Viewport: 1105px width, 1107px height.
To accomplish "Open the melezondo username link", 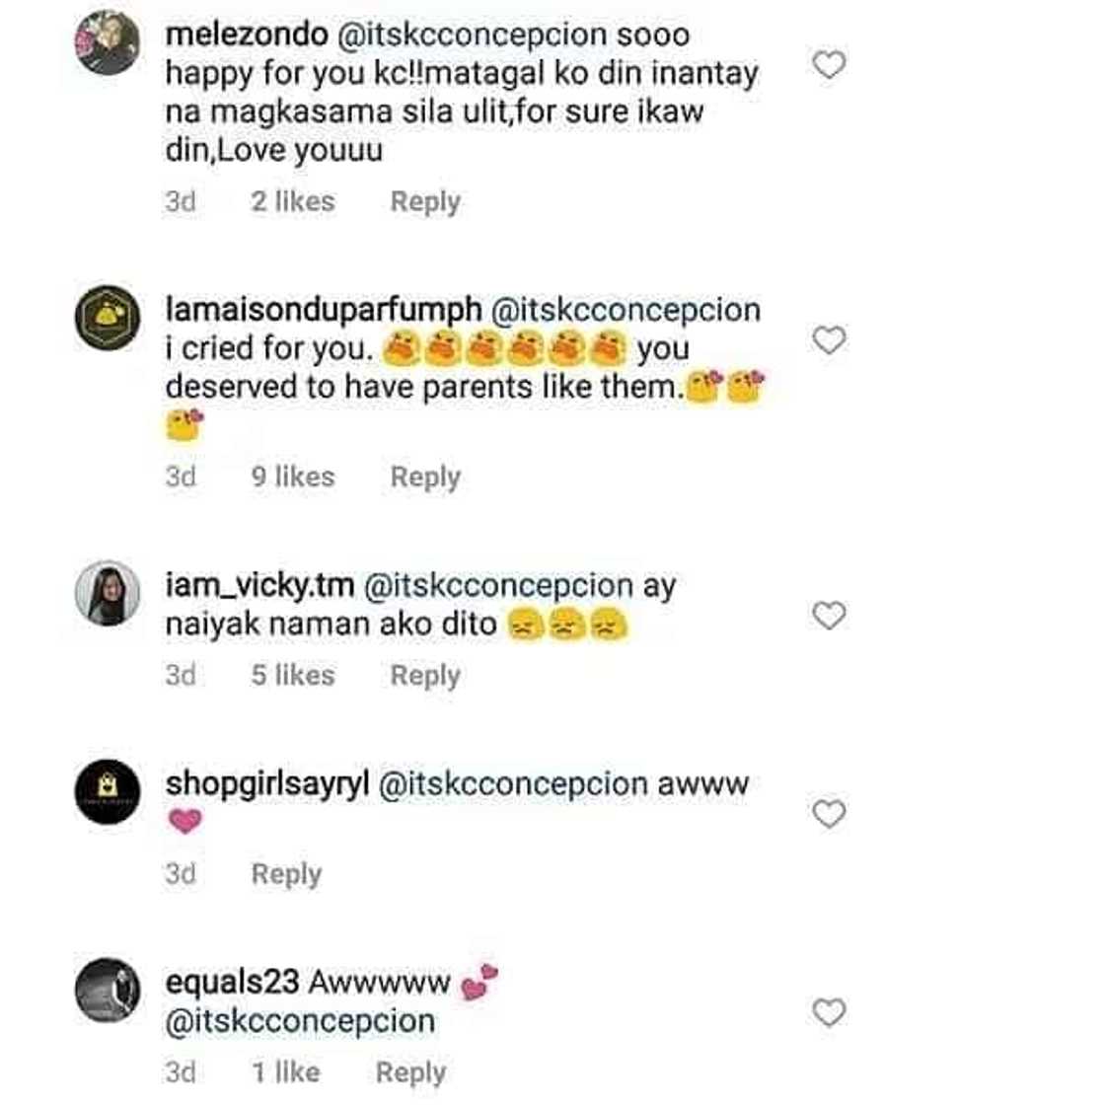I will coord(247,35).
